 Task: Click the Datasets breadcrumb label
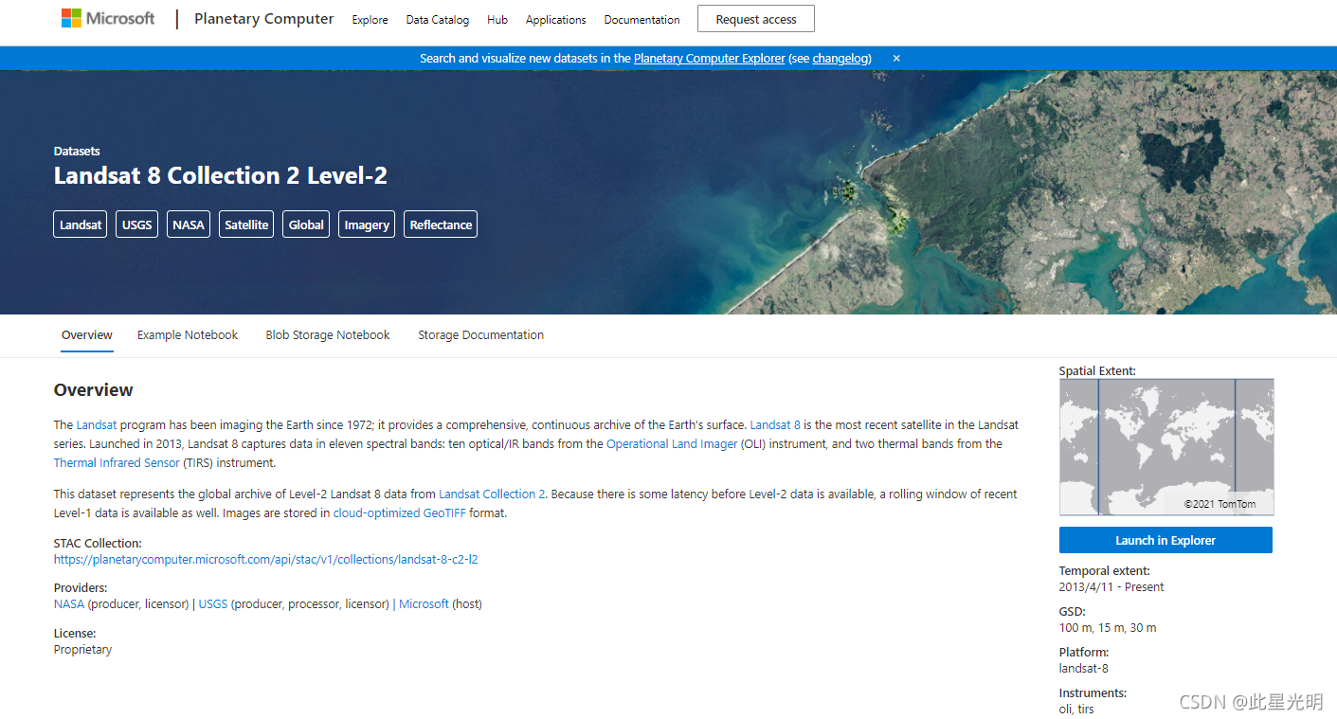coord(77,152)
